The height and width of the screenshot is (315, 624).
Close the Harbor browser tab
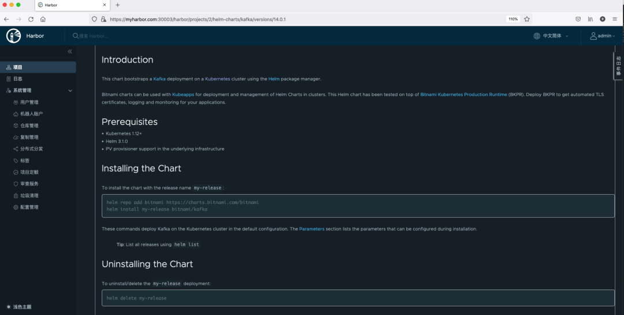click(105, 5)
